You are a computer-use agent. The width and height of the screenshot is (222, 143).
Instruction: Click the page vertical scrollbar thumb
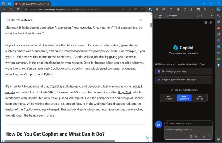(151, 25)
